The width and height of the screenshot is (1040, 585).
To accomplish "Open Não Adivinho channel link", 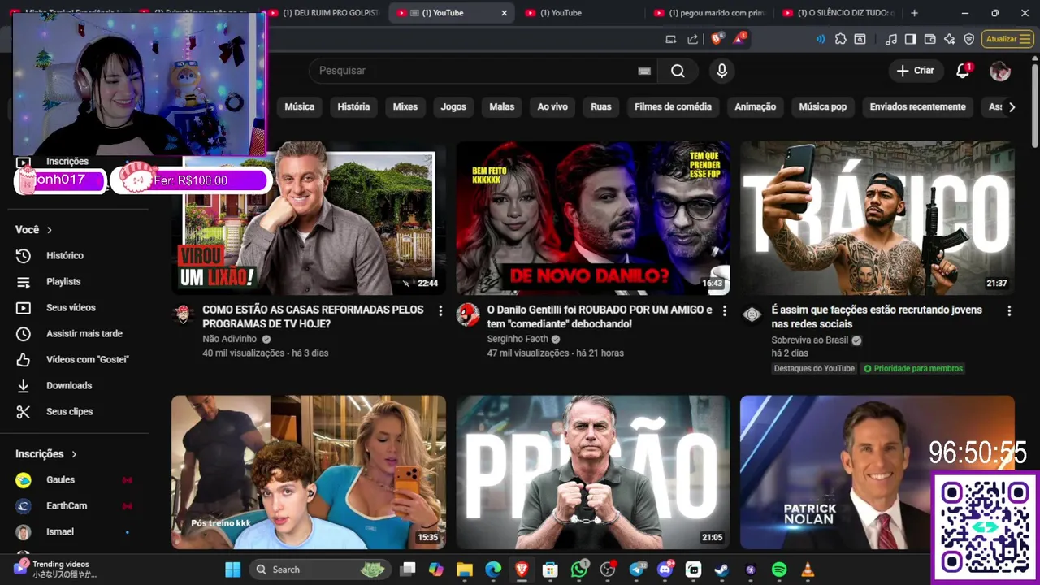I will (x=229, y=339).
